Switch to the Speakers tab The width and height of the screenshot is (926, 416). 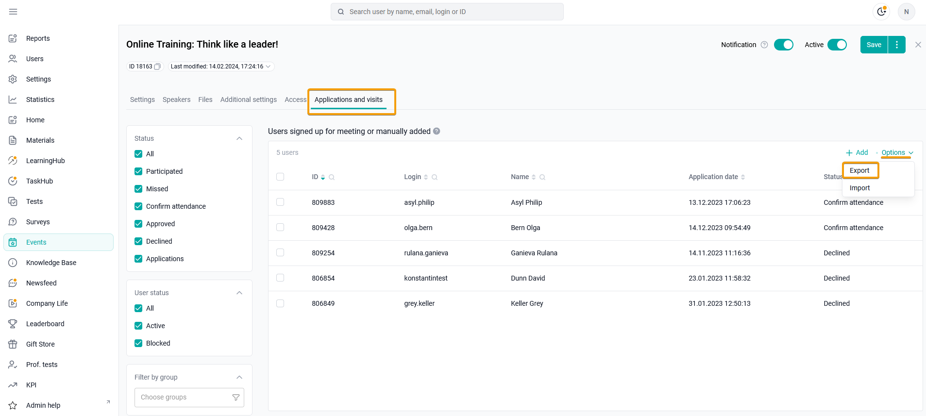[x=176, y=100]
